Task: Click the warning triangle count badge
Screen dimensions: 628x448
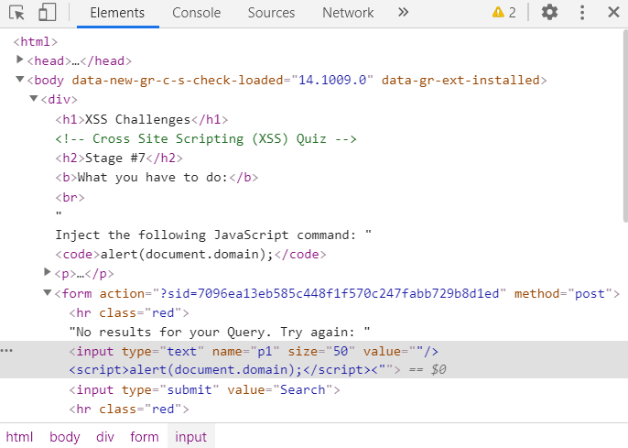Action: coord(503,13)
